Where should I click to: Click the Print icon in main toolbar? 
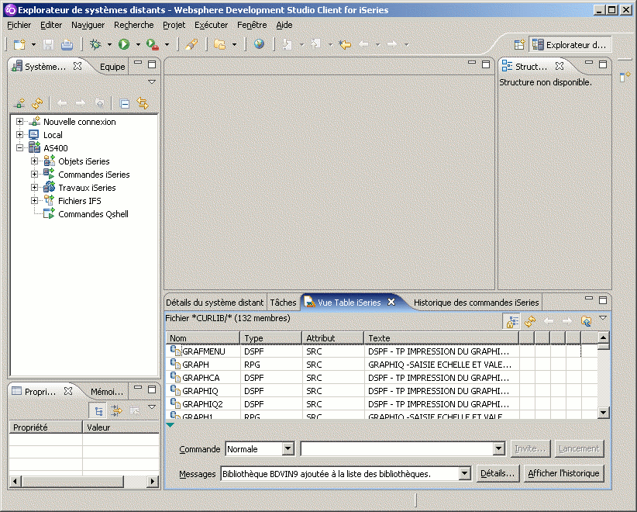(67, 44)
